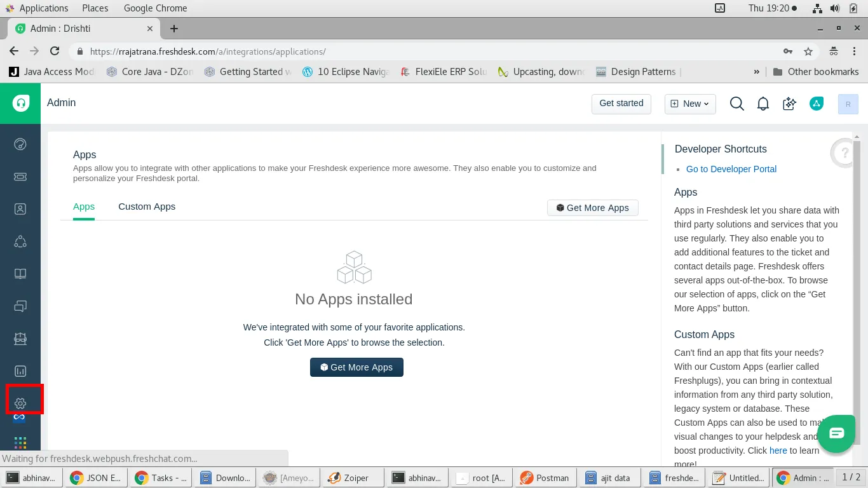This screenshot has height=488, width=868.
Task: Open the Solutions book icon in sidebar
Action: coord(20,274)
